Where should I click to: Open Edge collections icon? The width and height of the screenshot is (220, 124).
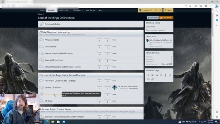[201, 6]
